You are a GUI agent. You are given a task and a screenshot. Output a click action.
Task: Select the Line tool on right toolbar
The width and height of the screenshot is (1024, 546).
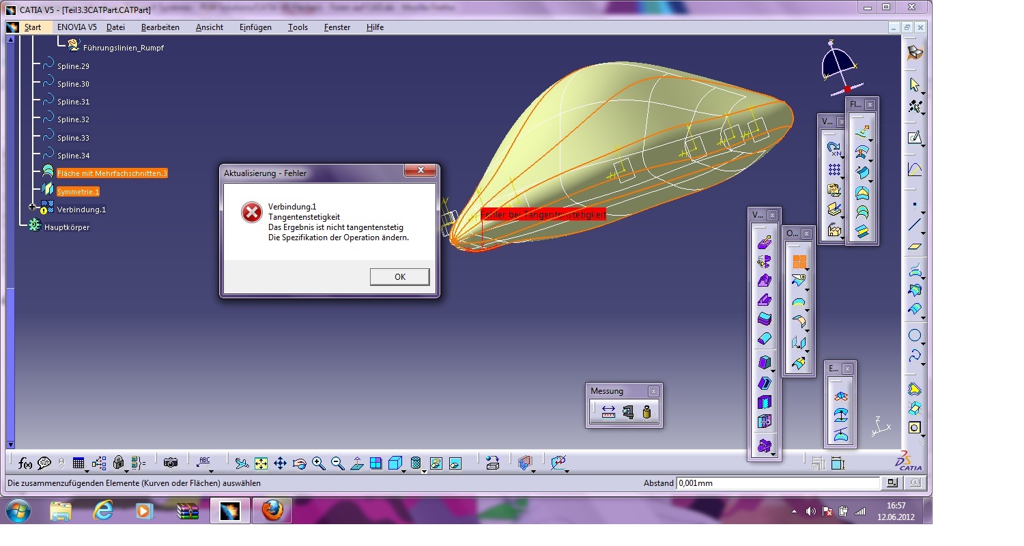coord(915,225)
